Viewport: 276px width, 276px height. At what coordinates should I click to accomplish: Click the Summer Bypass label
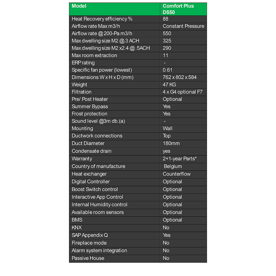[90, 106]
